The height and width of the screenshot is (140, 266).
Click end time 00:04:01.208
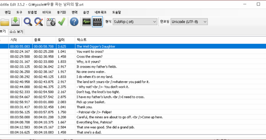tap(44, 117)
